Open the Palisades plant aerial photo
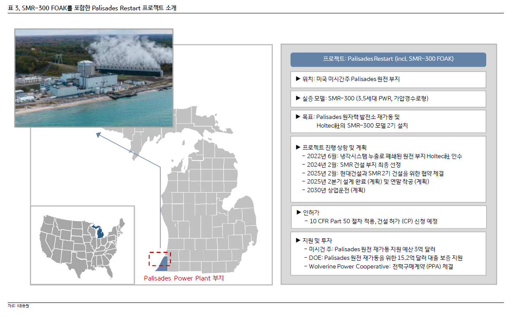 coord(94,78)
